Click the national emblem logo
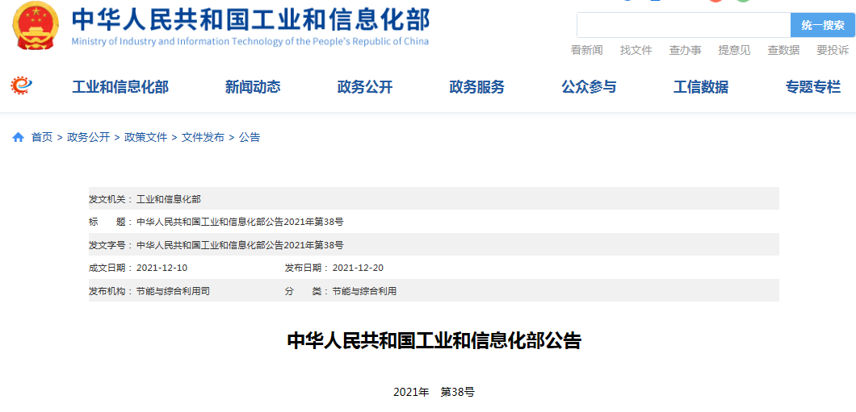Image resolution: width=856 pixels, height=412 pixels. tap(35, 26)
